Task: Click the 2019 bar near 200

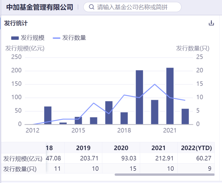Action: (x=139, y=97)
